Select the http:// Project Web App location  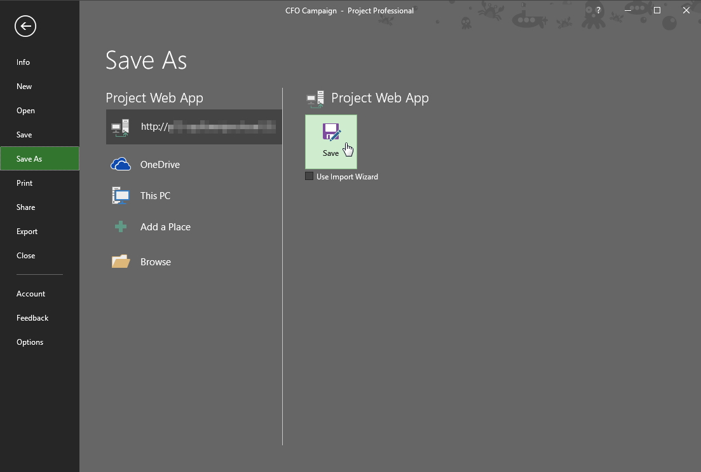point(194,127)
